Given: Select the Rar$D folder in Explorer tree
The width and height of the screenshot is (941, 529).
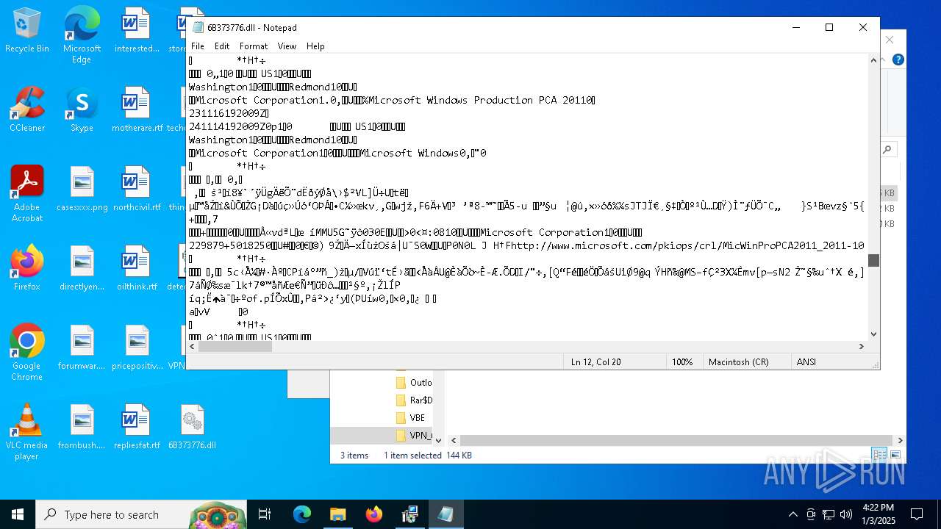Looking at the screenshot, I should click(421, 400).
